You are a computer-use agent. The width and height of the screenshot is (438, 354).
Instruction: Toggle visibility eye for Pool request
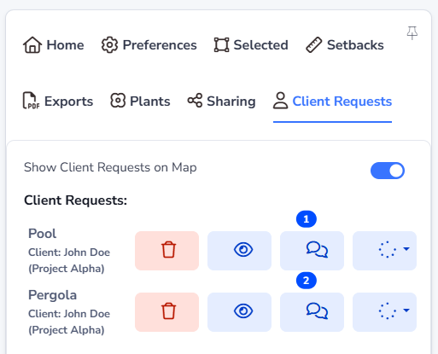[x=239, y=251]
